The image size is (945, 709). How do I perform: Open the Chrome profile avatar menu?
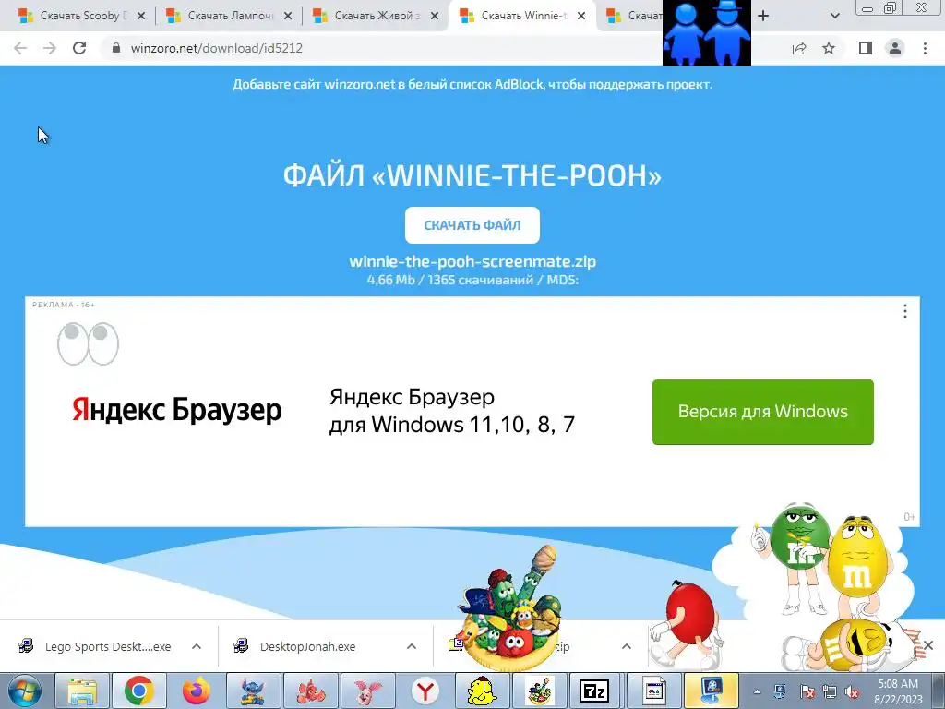(x=895, y=48)
